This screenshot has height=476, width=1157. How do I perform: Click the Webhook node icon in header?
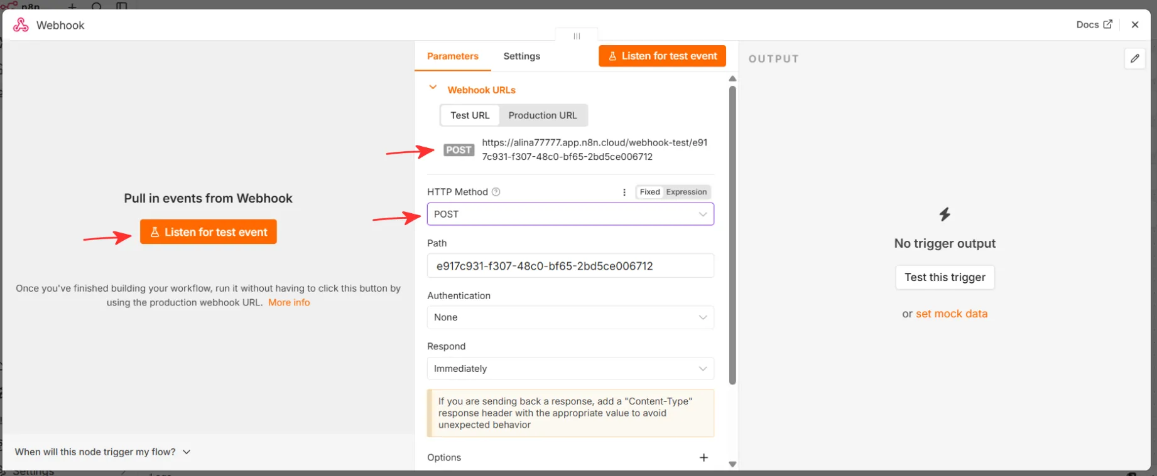tap(21, 25)
